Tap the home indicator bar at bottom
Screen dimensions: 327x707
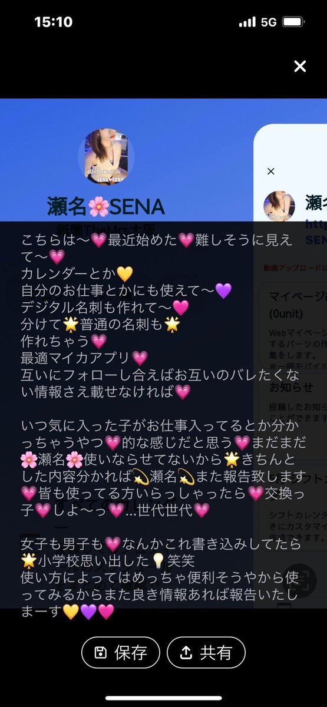click(x=163, y=699)
